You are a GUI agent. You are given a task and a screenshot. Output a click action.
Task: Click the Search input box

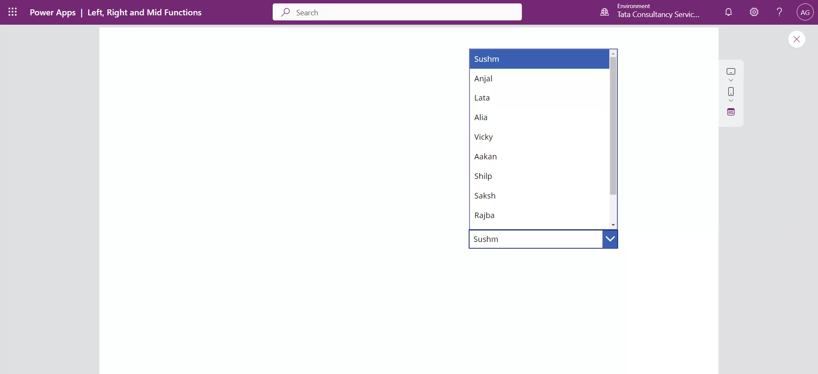(x=397, y=12)
